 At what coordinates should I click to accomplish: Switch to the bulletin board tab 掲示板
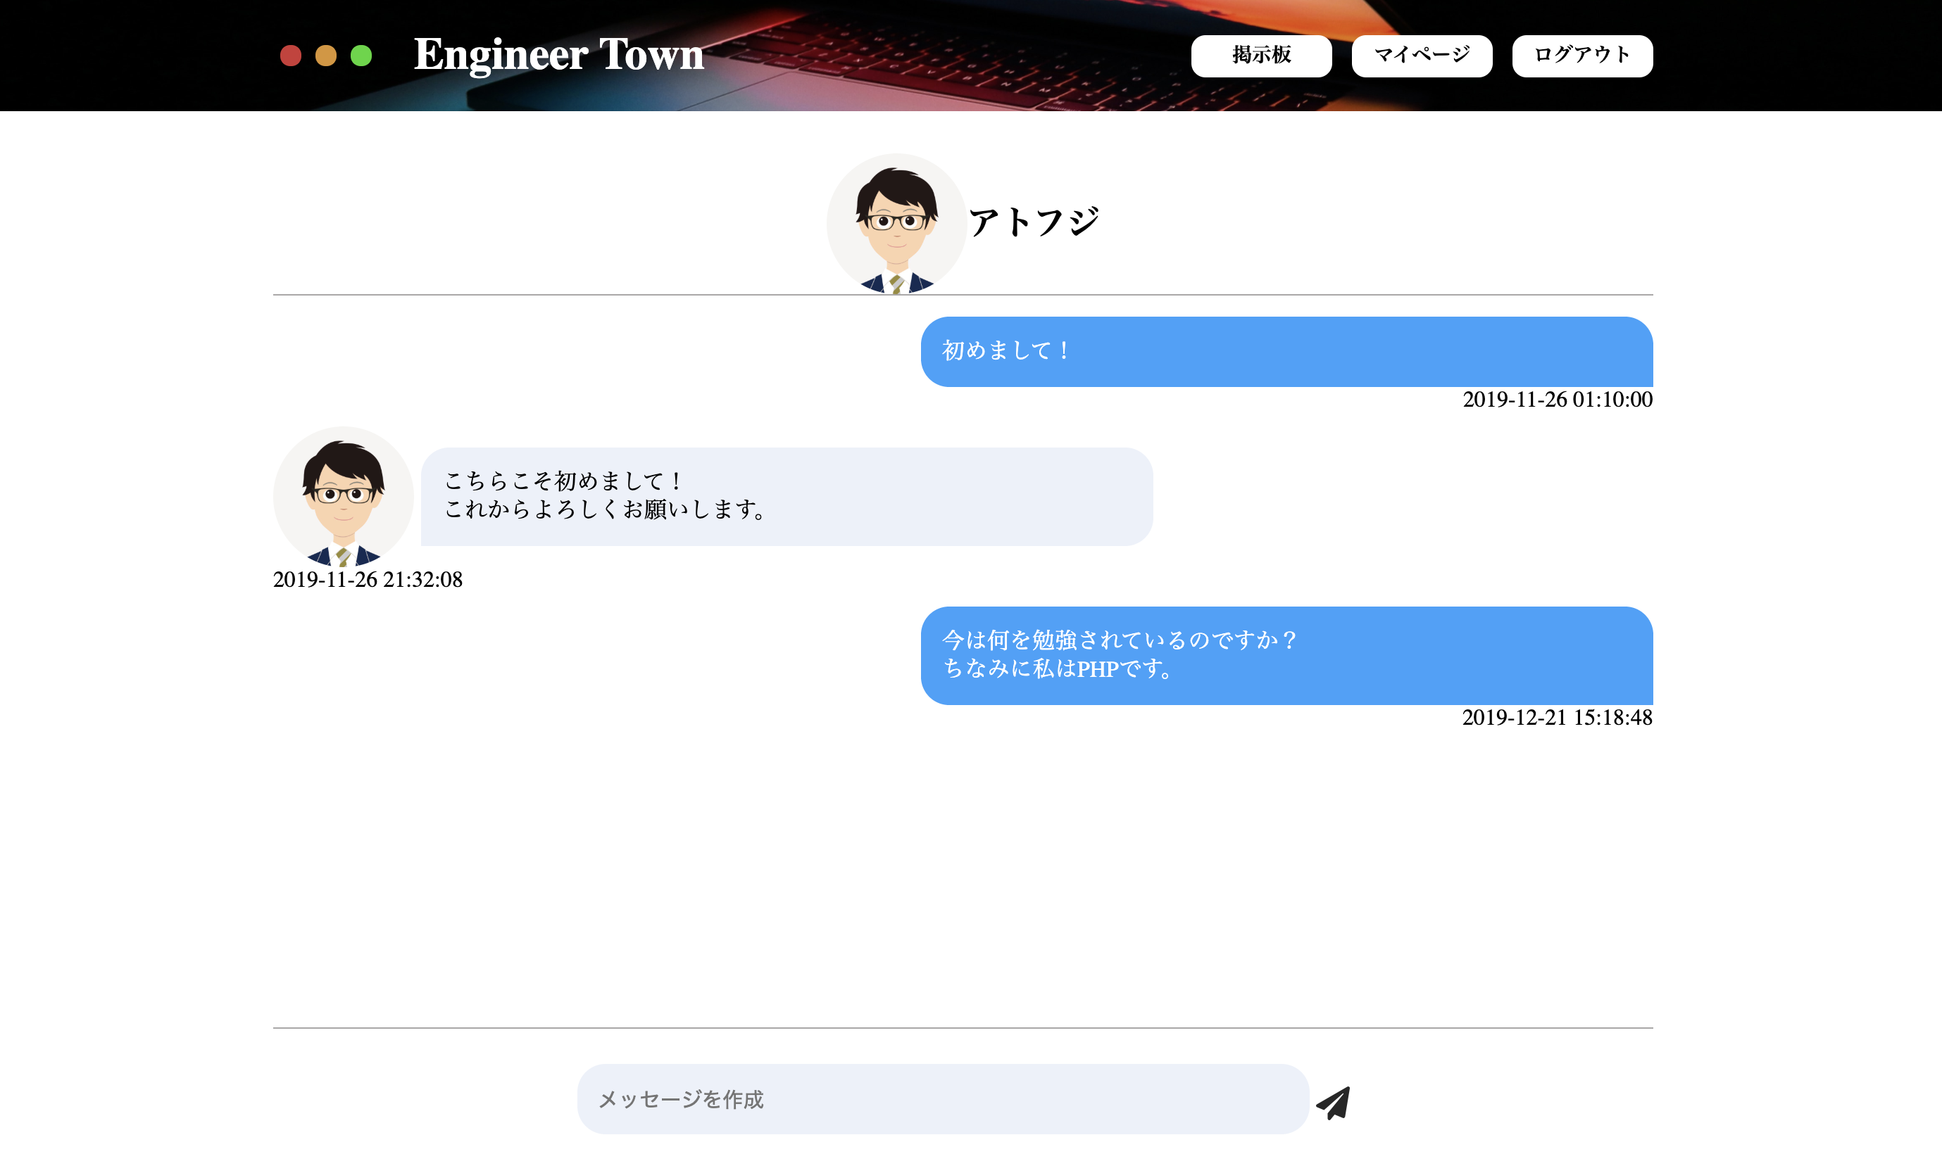[1261, 54]
